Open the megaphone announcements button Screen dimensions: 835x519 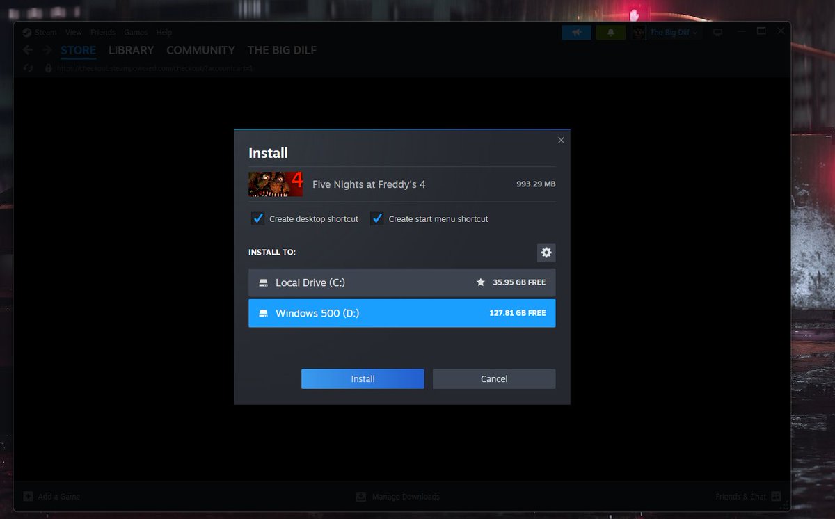(x=576, y=32)
